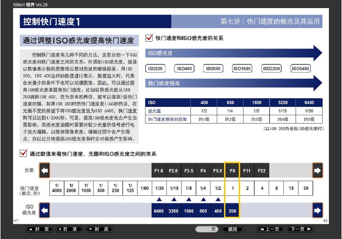Image resolution: width=342 pixels, height=239 pixels.
Task: Click the aperture row right arrow
Action: (x=317, y=170)
